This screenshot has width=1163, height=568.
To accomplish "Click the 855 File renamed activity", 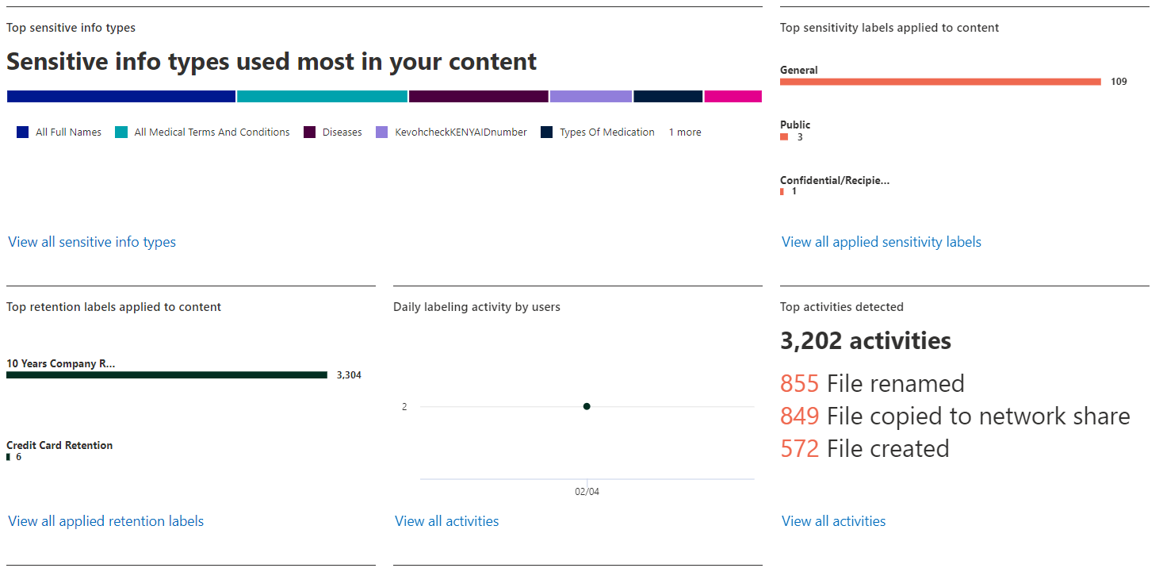I will (872, 384).
